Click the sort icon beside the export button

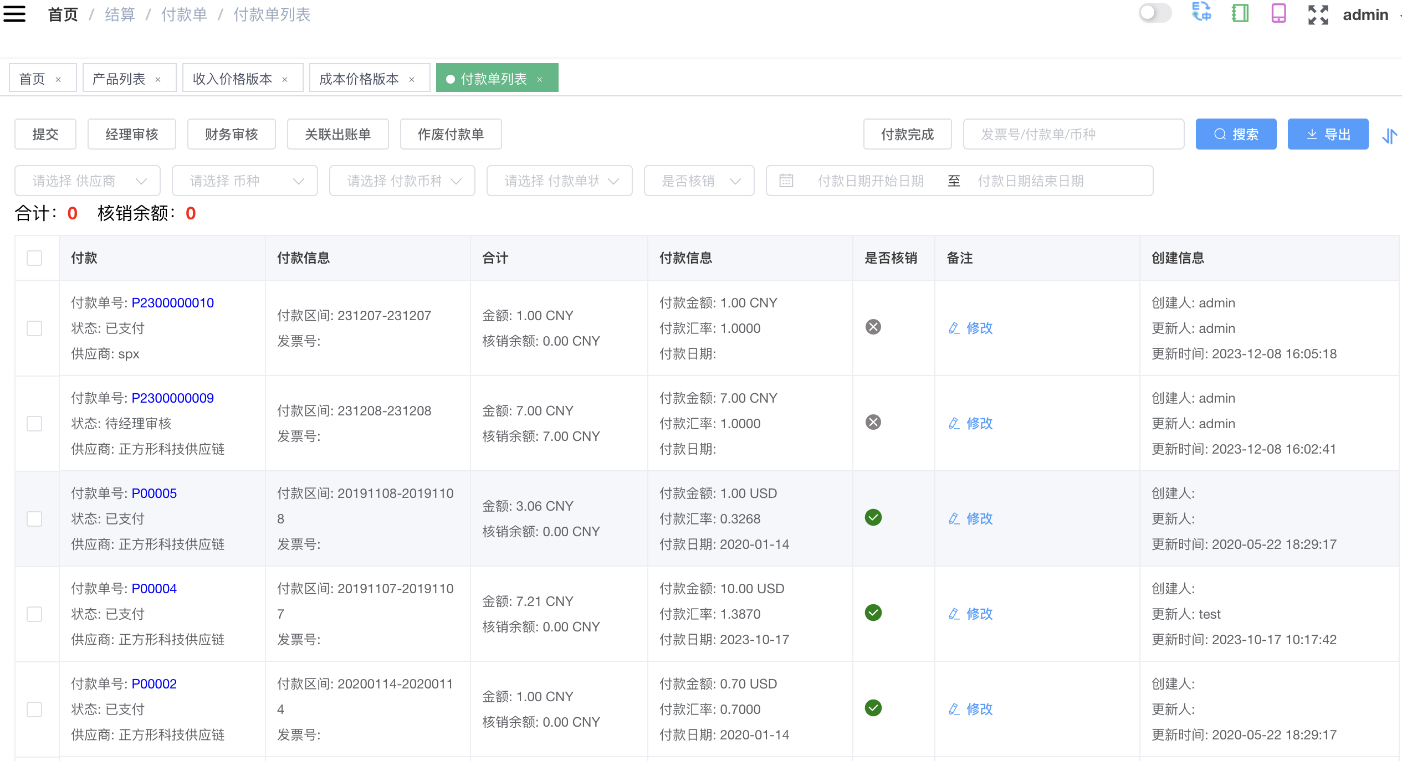(1389, 135)
